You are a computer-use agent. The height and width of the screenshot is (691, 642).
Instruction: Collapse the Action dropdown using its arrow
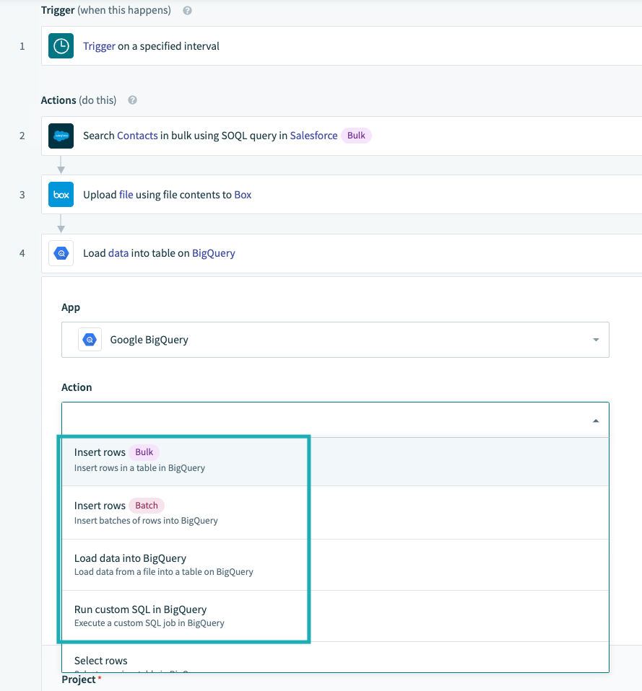pos(596,421)
